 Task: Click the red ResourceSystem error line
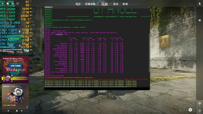tap(96, 79)
